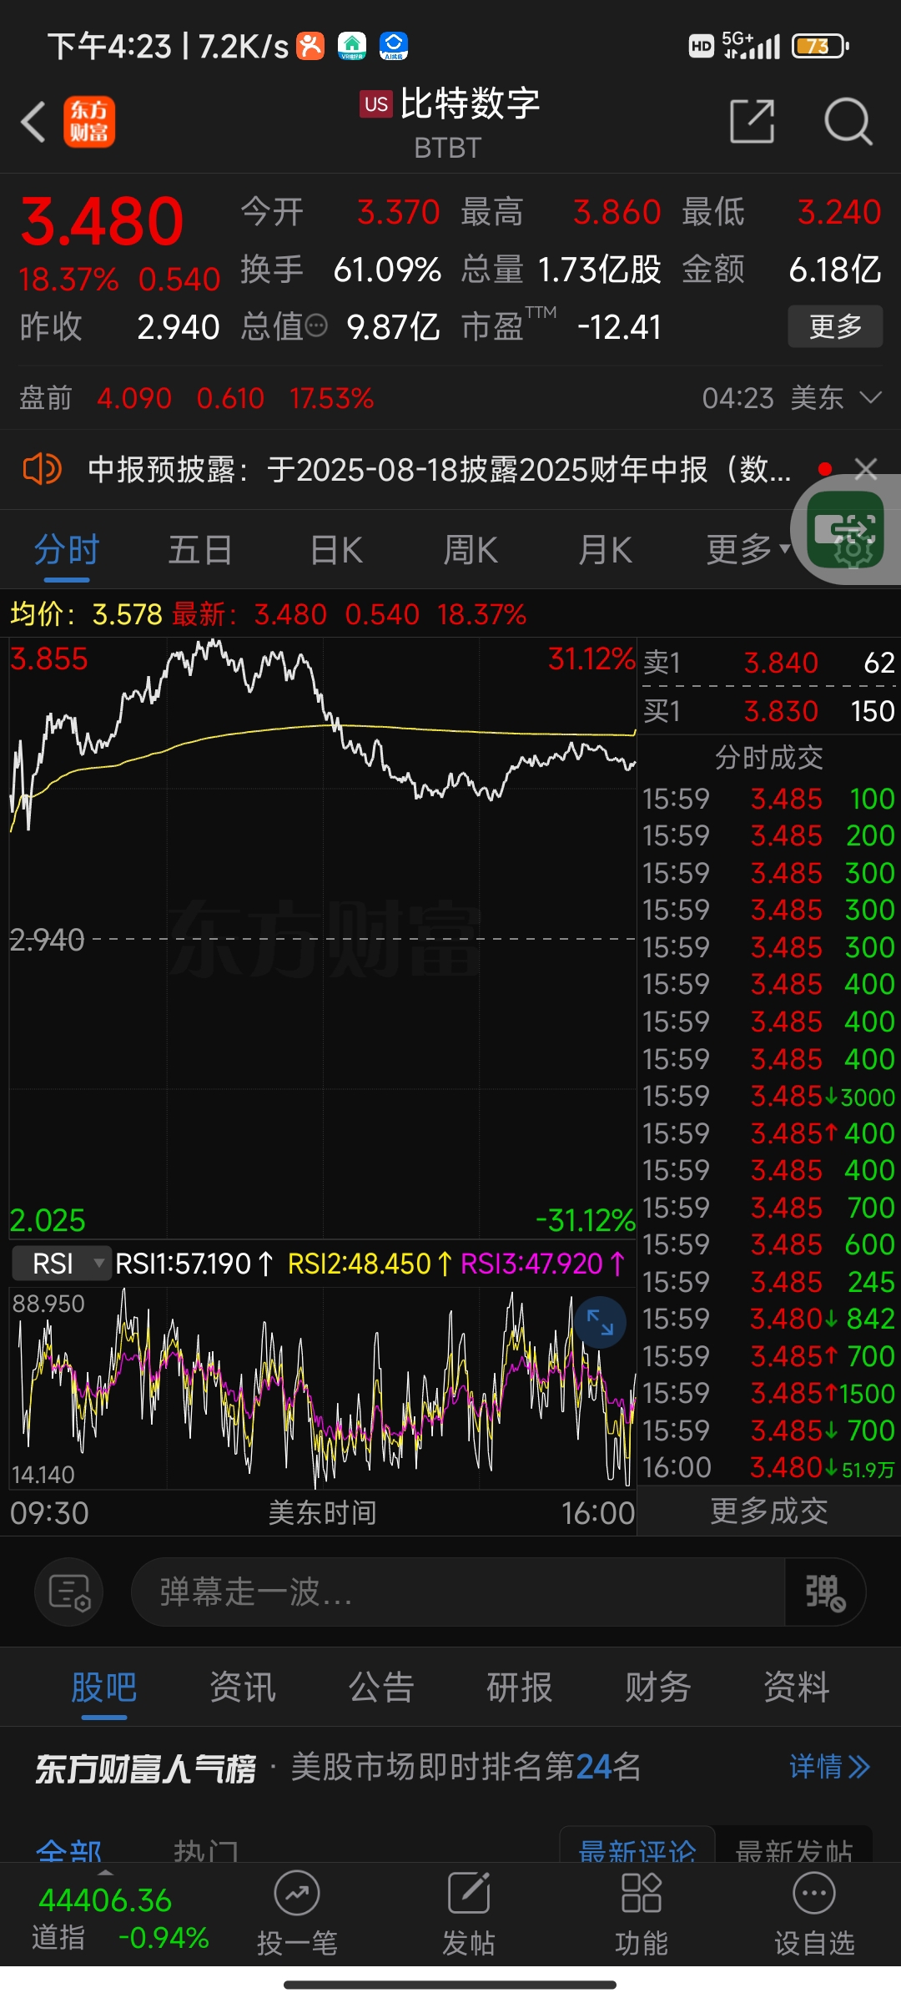The width and height of the screenshot is (901, 2003).
Task: Expand the 美东 time zone chevron
Action: tap(870, 397)
